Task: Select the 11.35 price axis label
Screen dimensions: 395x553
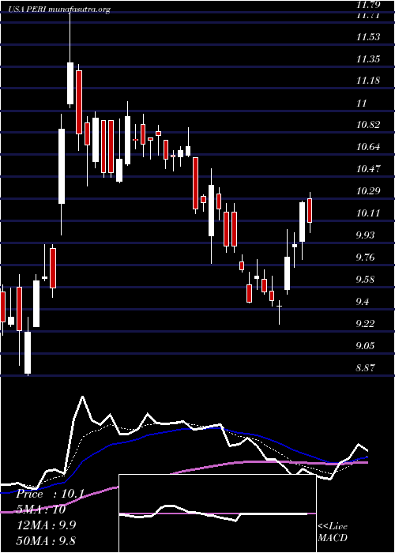Action: [x=368, y=59]
